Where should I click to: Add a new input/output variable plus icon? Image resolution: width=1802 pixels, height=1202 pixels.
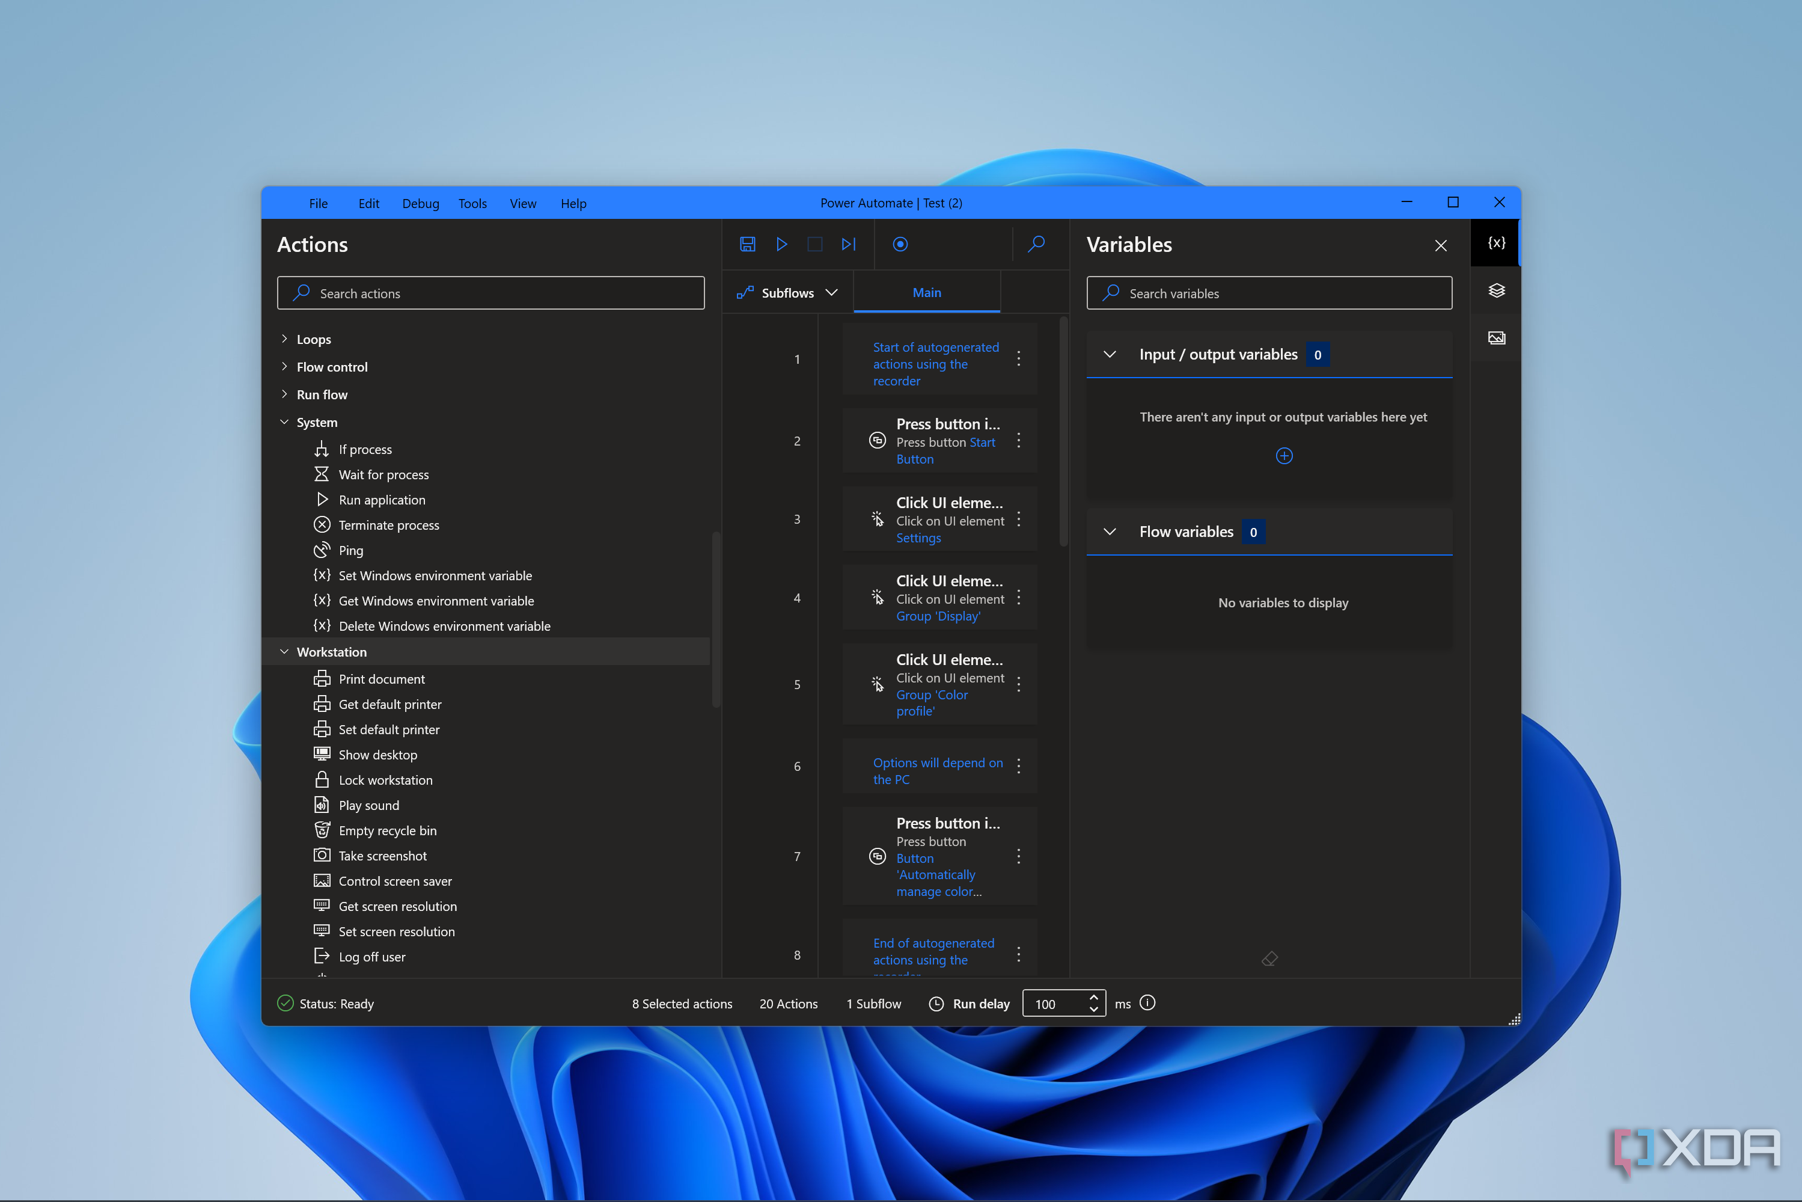pyautogui.click(x=1284, y=456)
